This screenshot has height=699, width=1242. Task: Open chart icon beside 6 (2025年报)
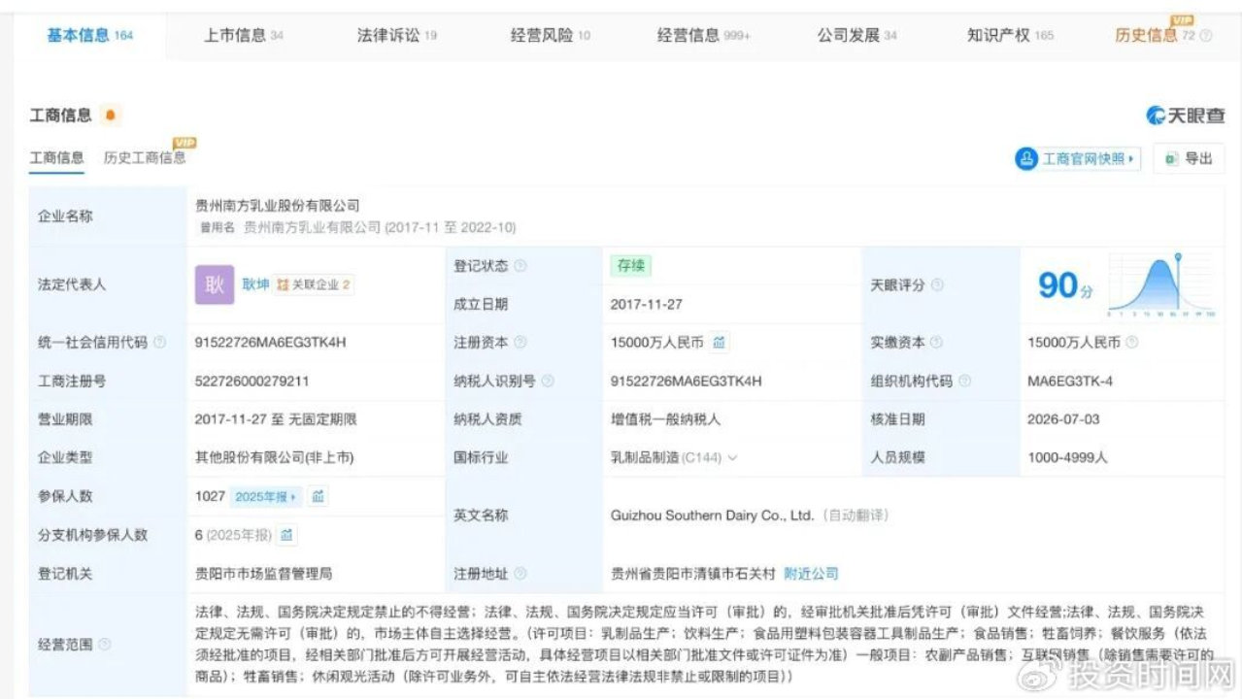tap(286, 535)
